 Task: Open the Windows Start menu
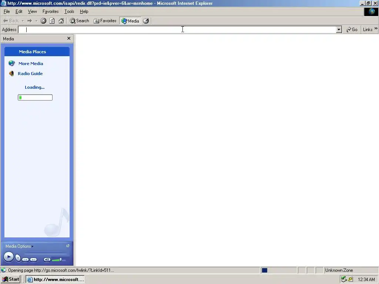(x=11, y=280)
